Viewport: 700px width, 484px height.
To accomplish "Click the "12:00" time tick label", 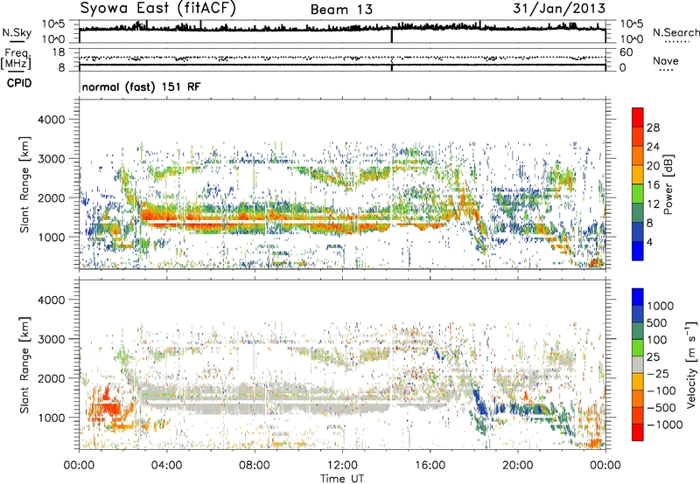I will pyautogui.click(x=342, y=466).
